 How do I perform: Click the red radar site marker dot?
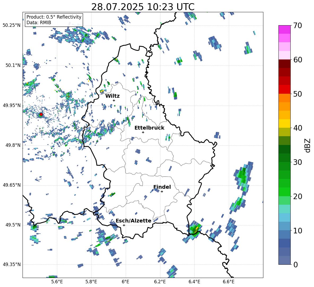pos(41,114)
